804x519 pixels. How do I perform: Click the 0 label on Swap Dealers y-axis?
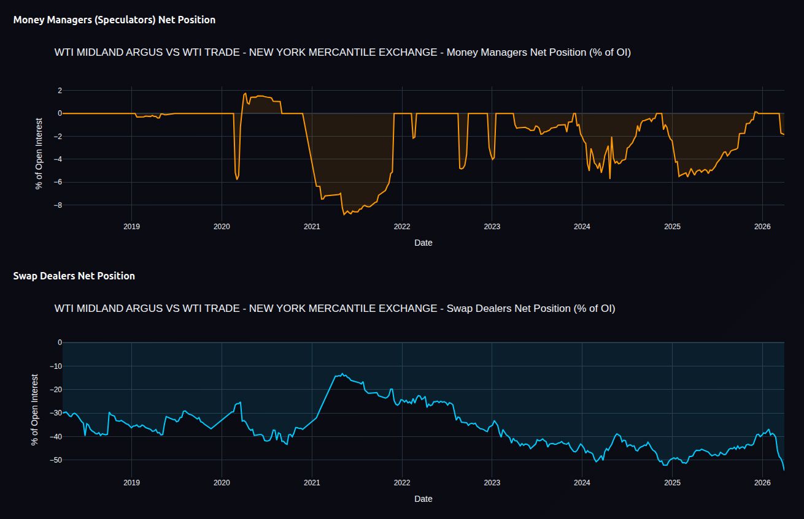pyautogui.click(x=60, y=343)
